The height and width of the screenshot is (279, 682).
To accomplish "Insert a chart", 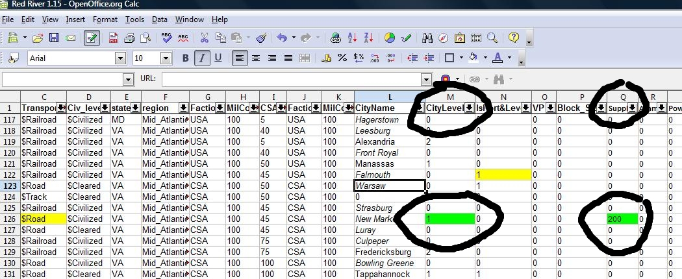I will (x=390, y=38).
